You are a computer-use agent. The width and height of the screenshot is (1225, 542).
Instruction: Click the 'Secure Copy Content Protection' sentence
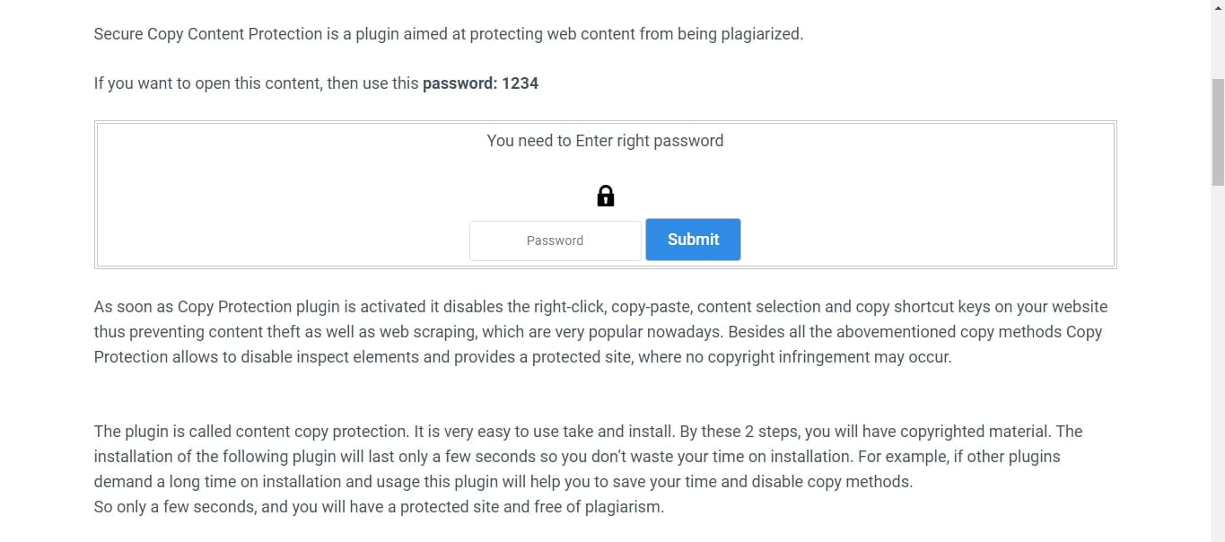pyautogui.click(x=449, y=34)
